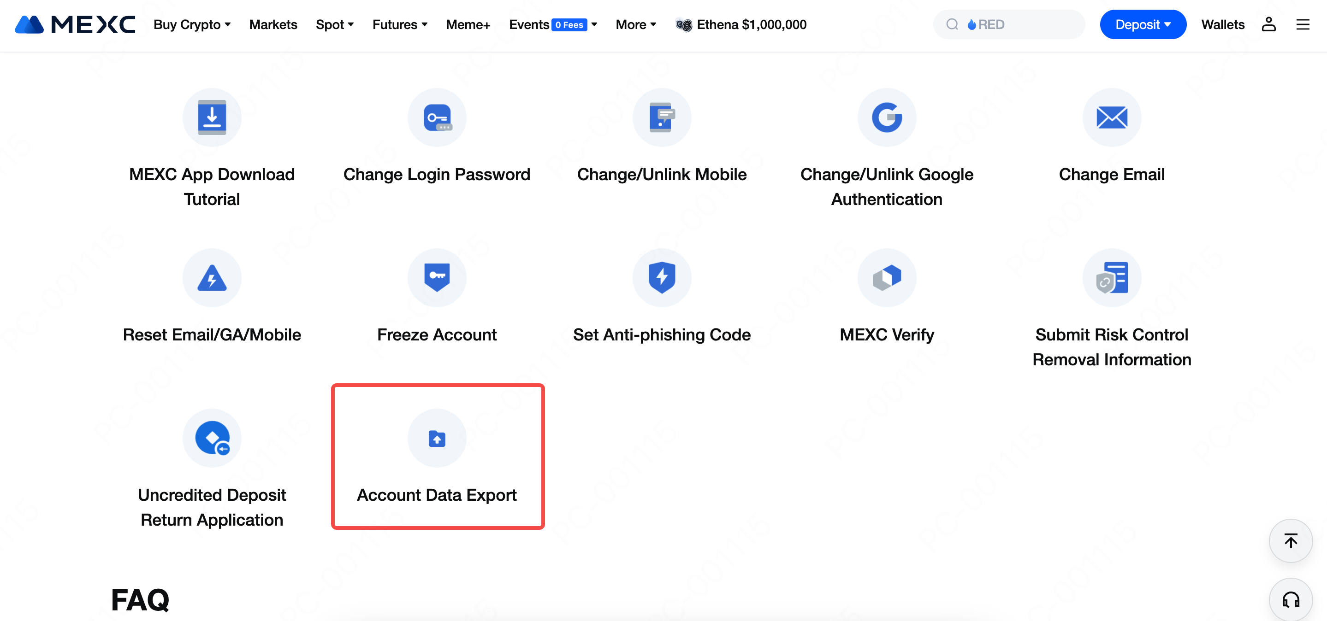1327x621 pixels.
Task: Expand the Buy Crypto dropdown
Action: pos(192,24)
